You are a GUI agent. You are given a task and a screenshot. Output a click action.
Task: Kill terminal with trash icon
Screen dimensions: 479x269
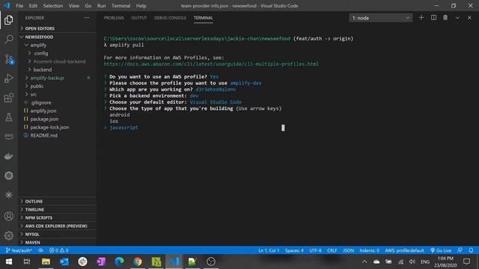[x=445, y=18]
